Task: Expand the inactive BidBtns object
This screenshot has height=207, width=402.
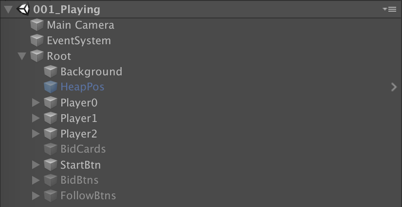Action: [x=36, y=180]
